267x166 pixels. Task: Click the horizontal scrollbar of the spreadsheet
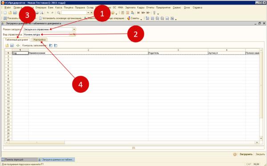[x=132, y=142]
